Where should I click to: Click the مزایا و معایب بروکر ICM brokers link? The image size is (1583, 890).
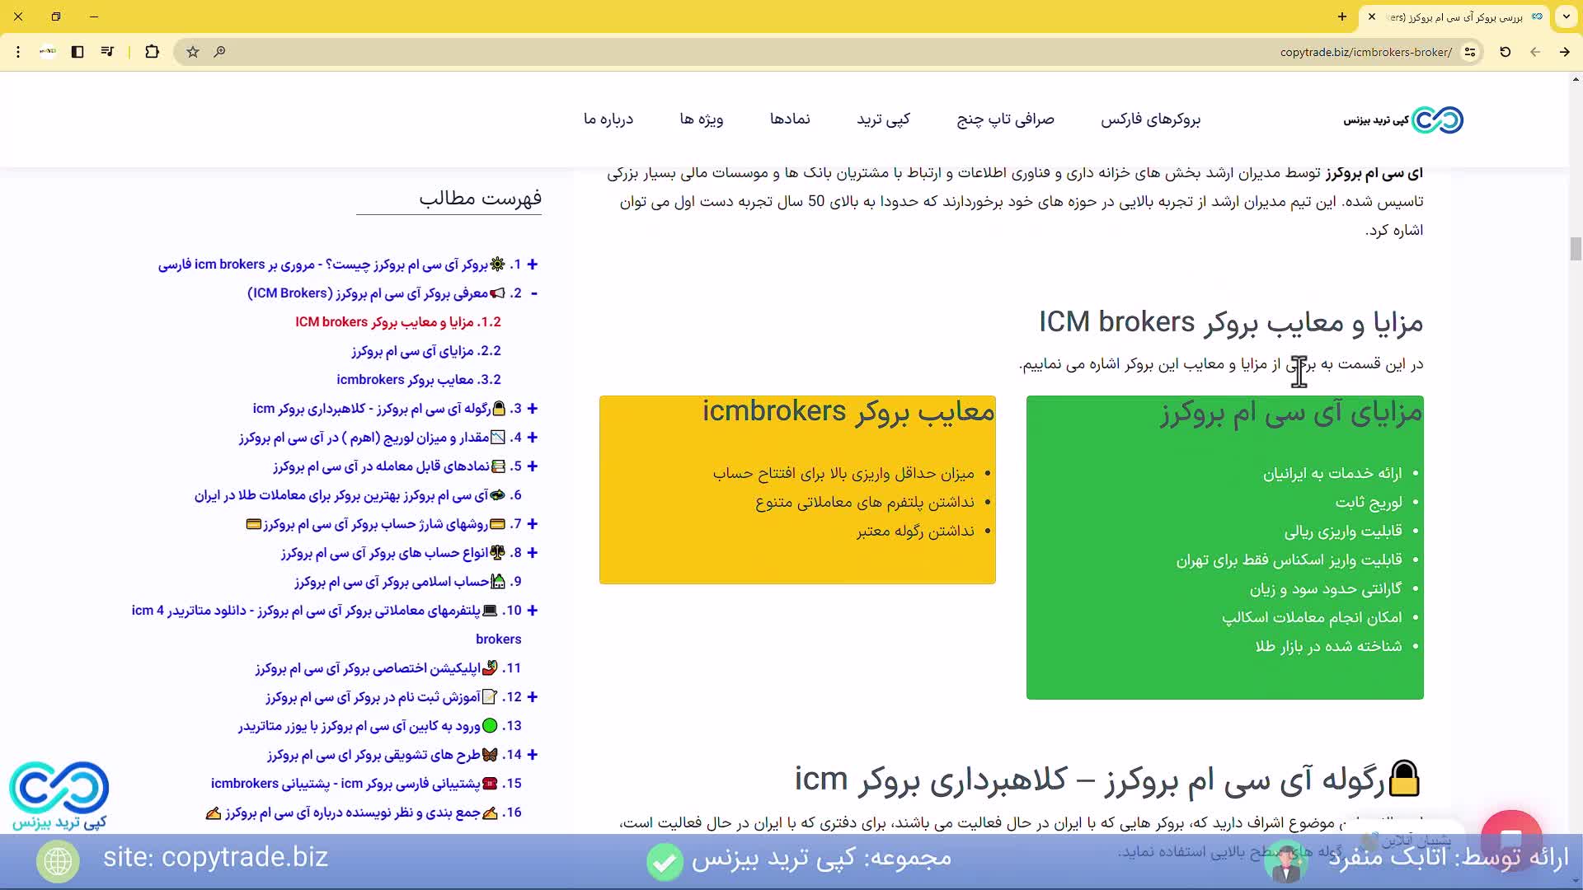pos(398,321)
